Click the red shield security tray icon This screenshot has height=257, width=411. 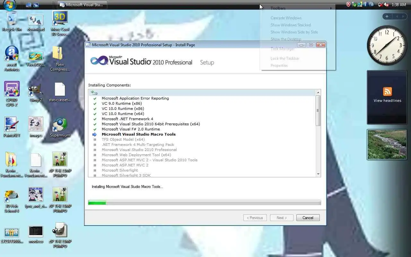coord(348,4)
